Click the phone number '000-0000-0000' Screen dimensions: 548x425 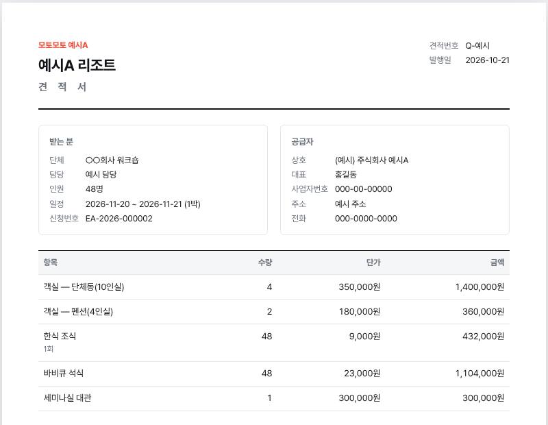pyautogui.click(x=366, y=219)
